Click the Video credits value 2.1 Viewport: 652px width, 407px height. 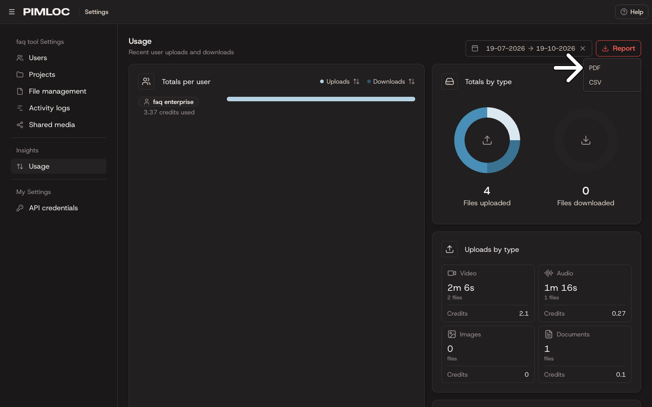(524, 313)
